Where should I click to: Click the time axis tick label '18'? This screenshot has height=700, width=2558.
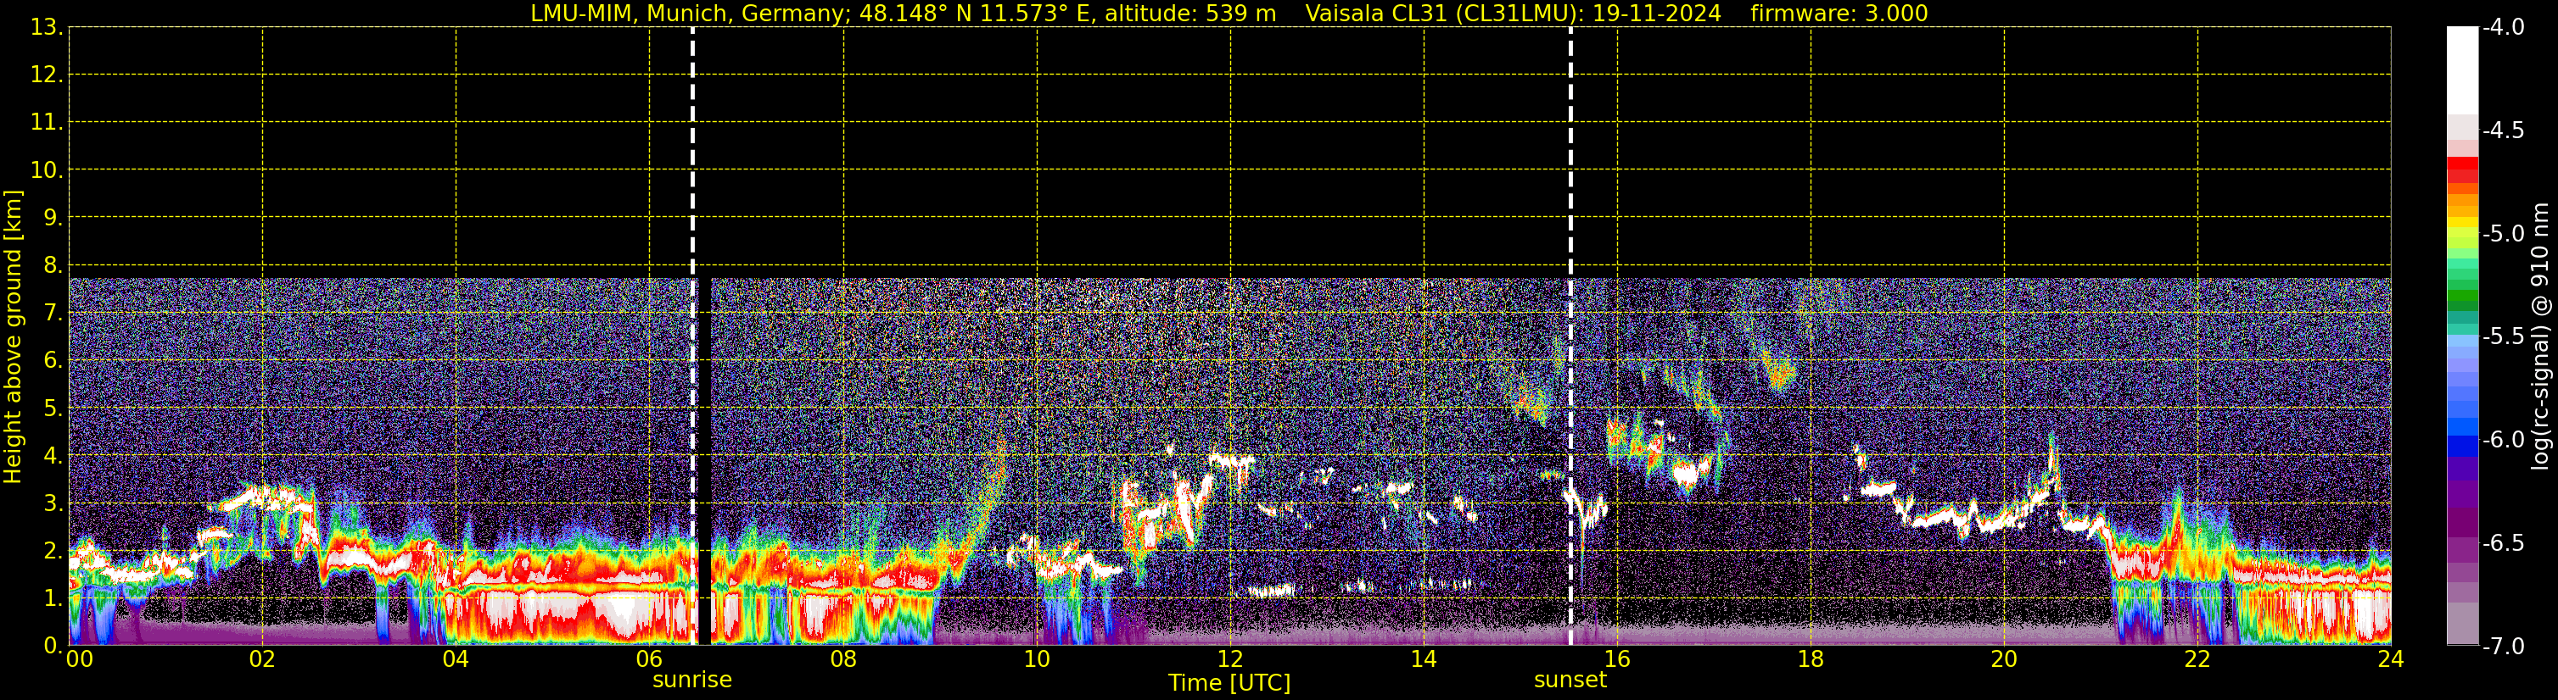click(x=1811, y=660)
